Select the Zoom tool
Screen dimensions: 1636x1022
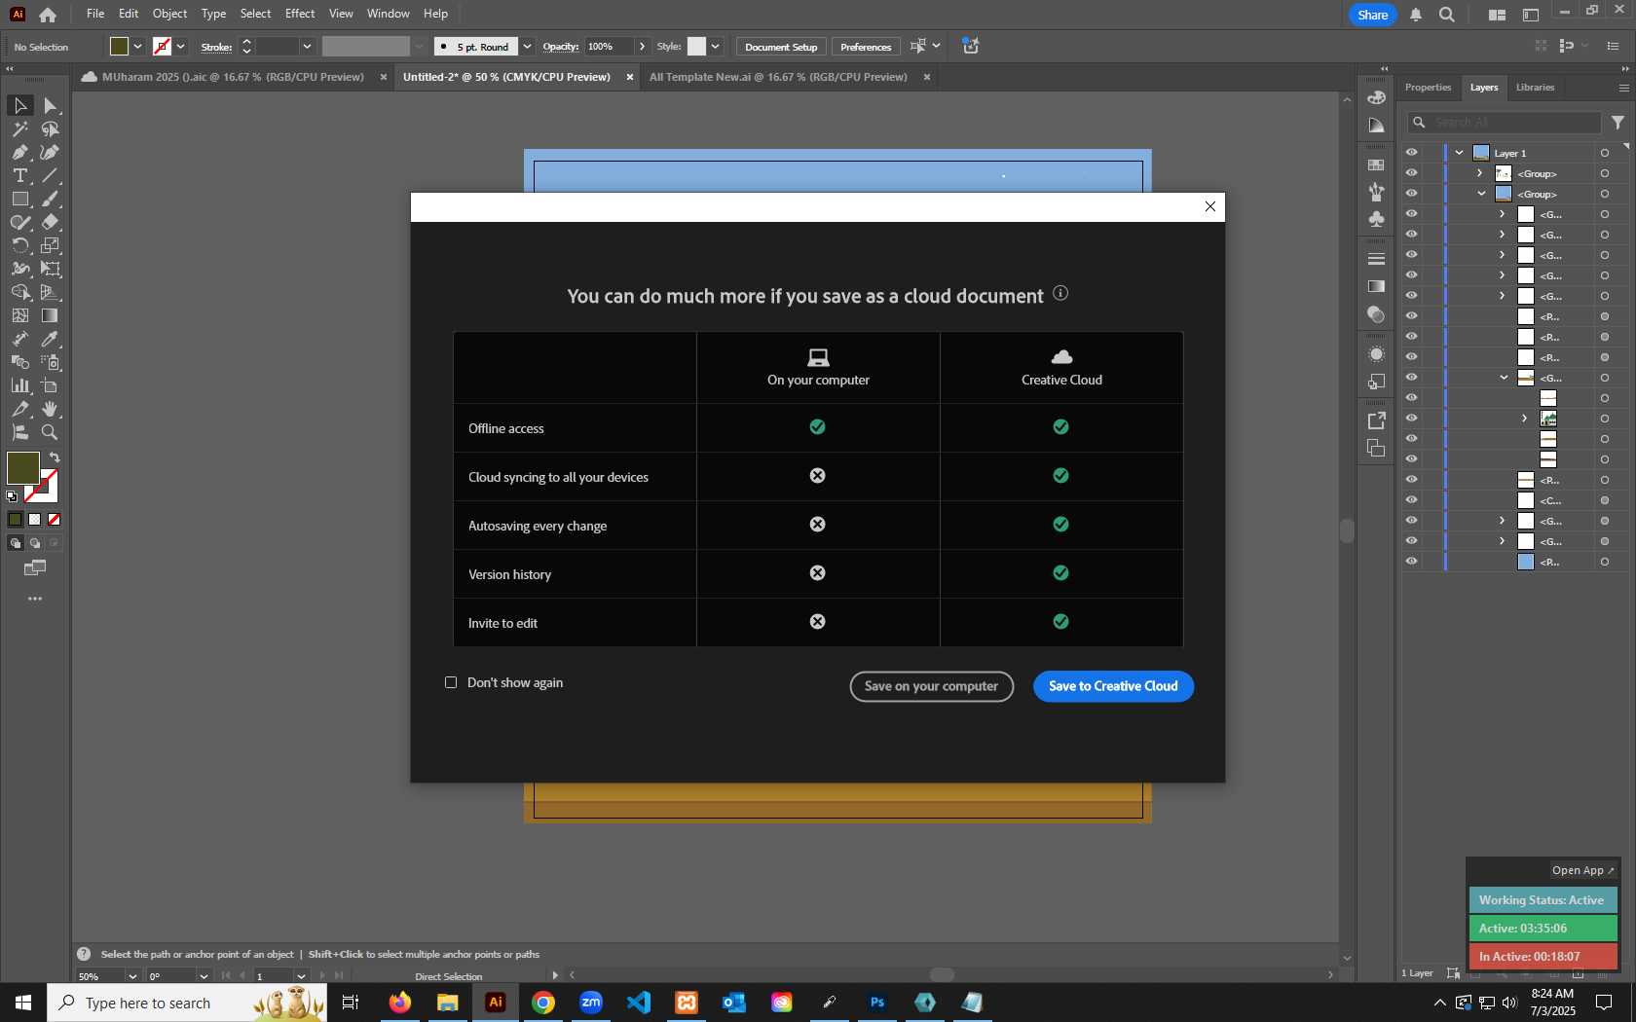[x=51, y=432]
